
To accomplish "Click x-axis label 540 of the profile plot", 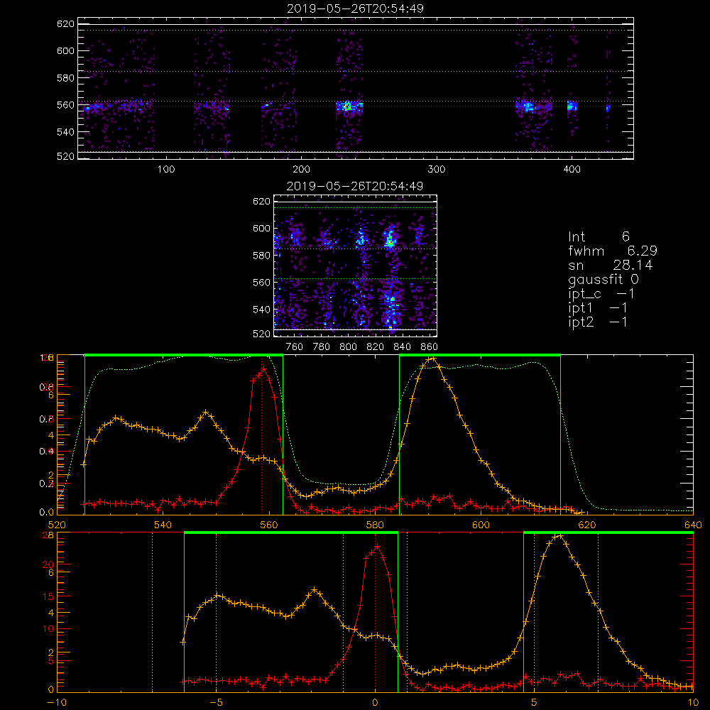I will click(163, 525).
